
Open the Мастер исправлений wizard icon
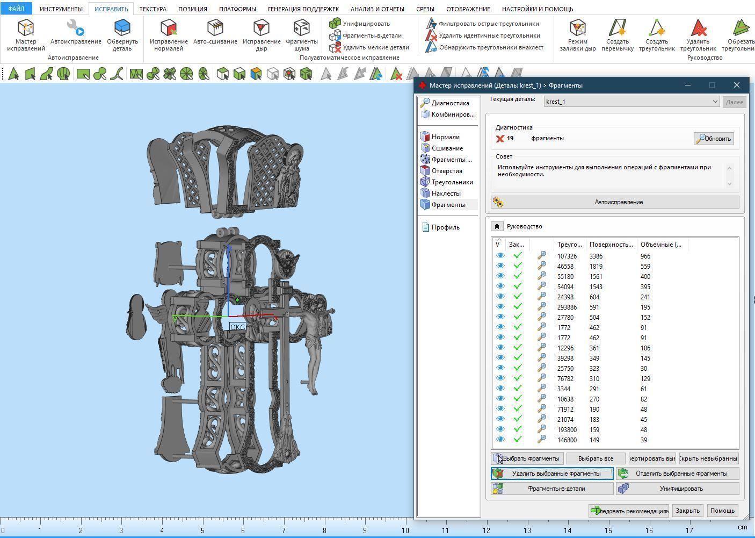click(x=26, y=28)
